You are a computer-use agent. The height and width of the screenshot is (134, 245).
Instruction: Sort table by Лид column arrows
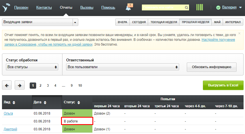coord(14,102)
